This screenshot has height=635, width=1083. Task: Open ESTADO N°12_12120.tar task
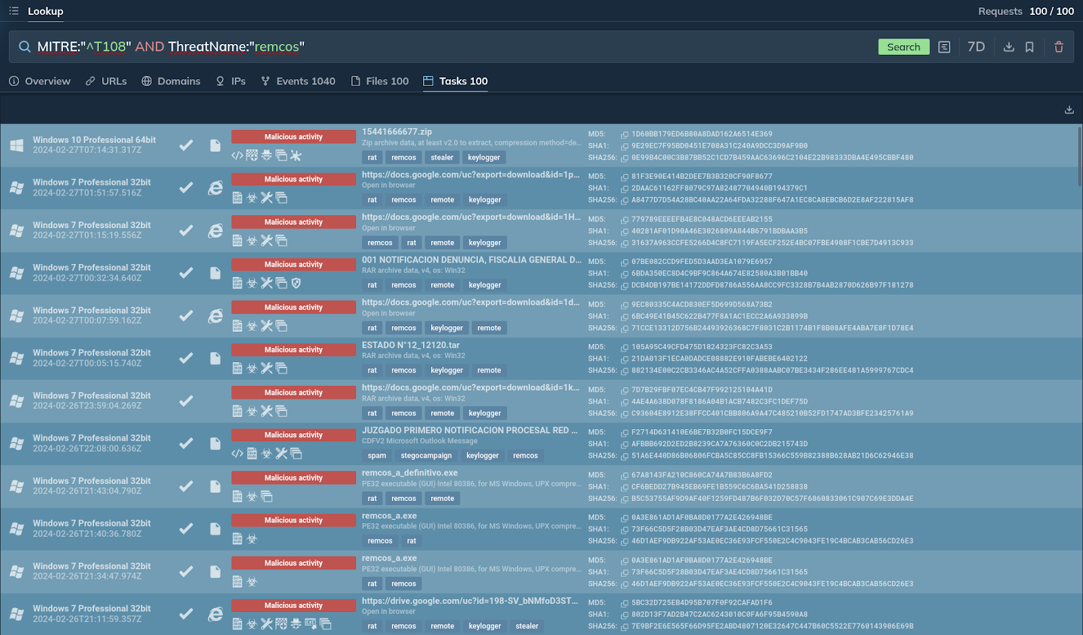point(410,345)
